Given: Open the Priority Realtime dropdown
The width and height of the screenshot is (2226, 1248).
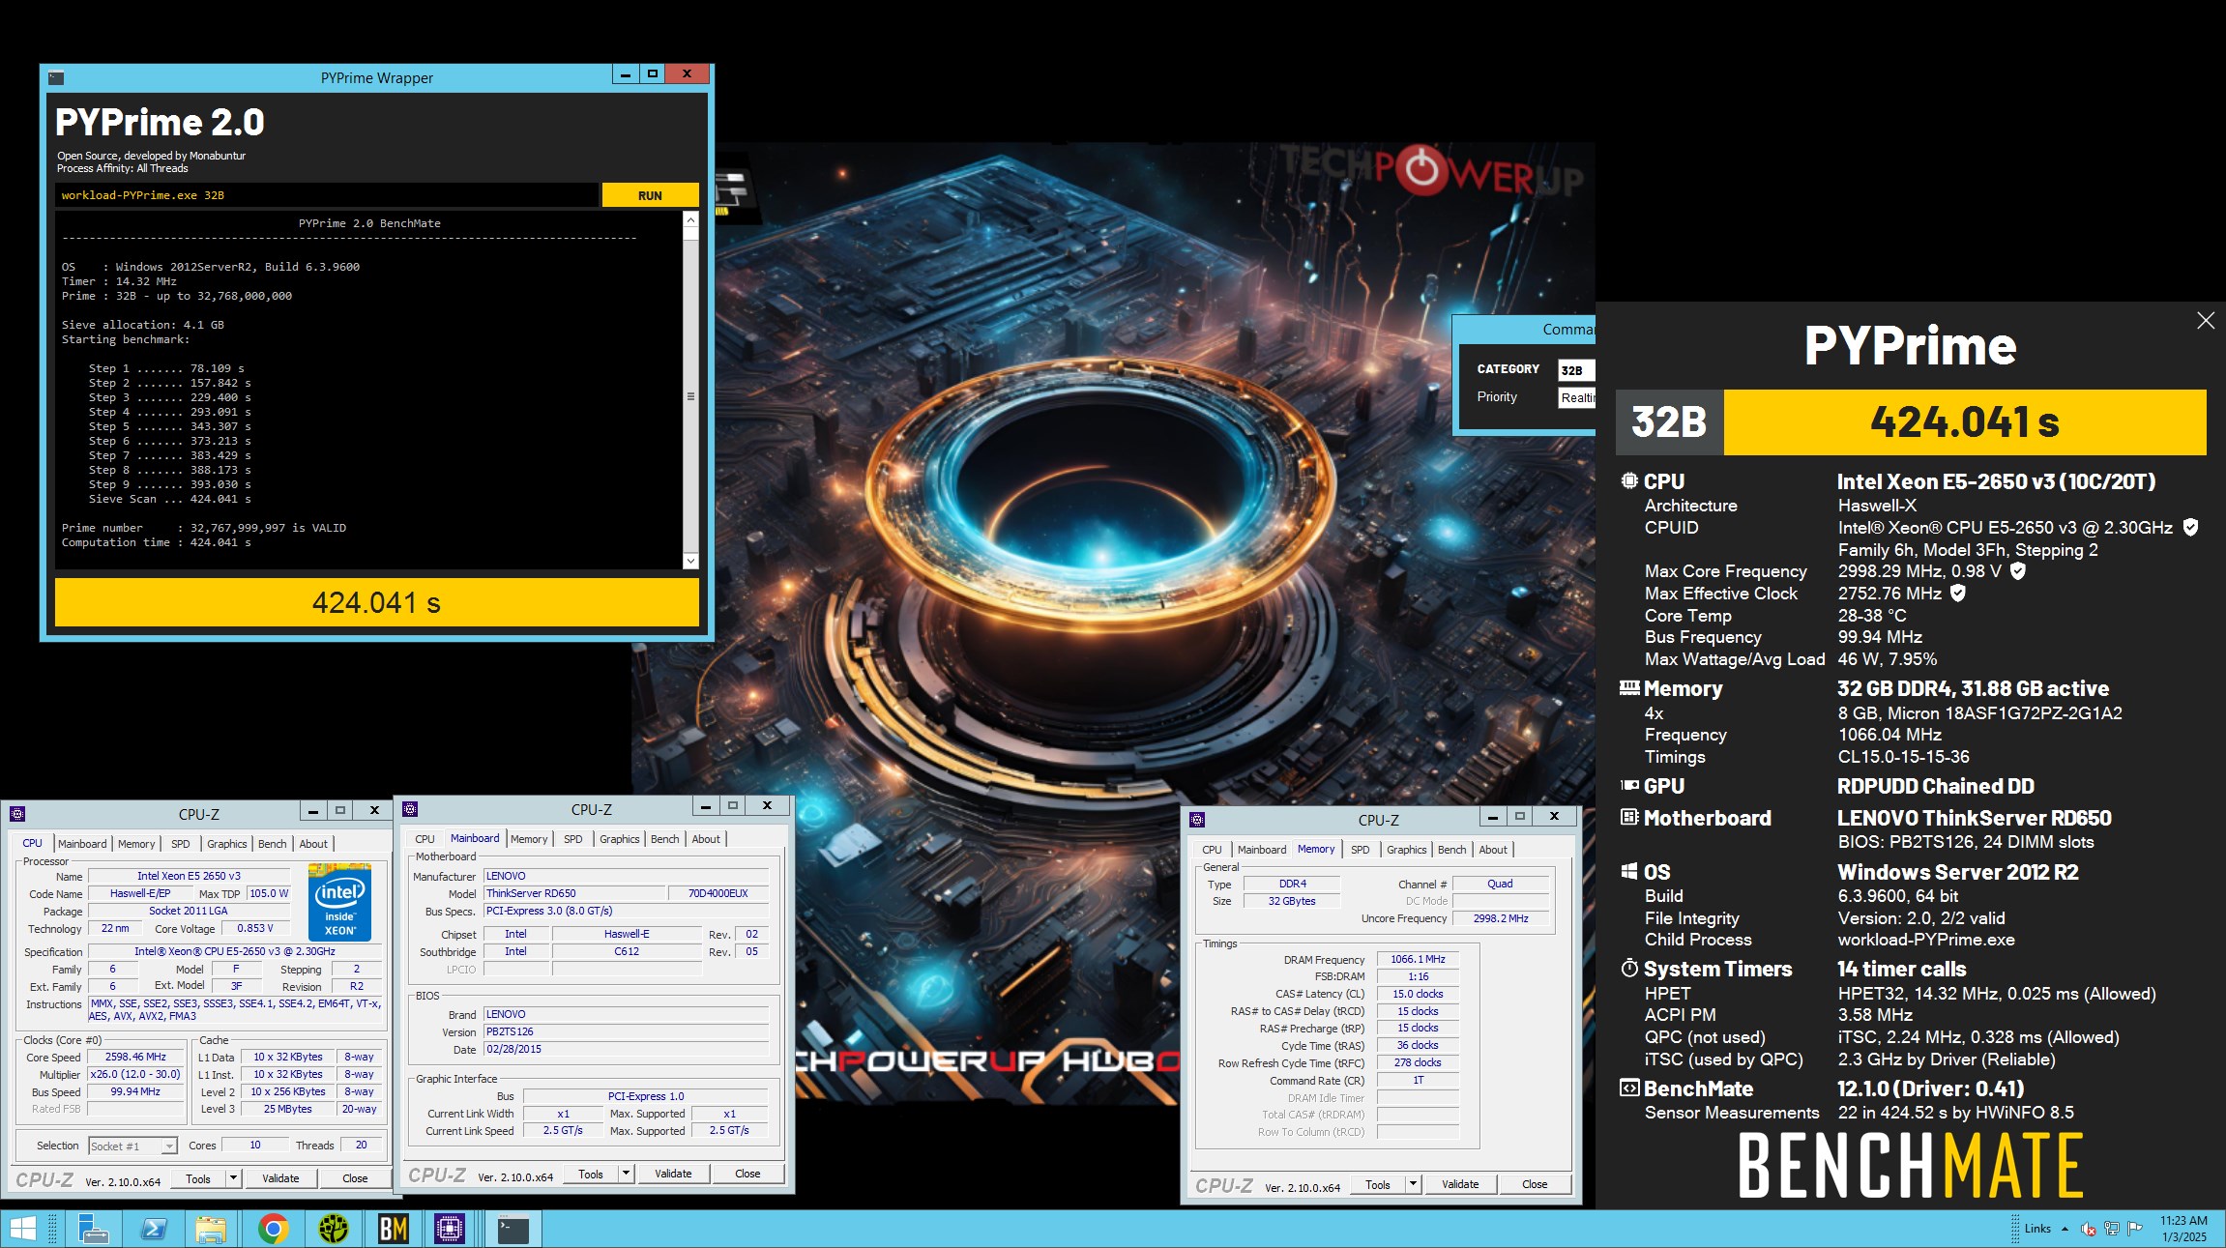Looking at the screenshot, I should 1577,397.
